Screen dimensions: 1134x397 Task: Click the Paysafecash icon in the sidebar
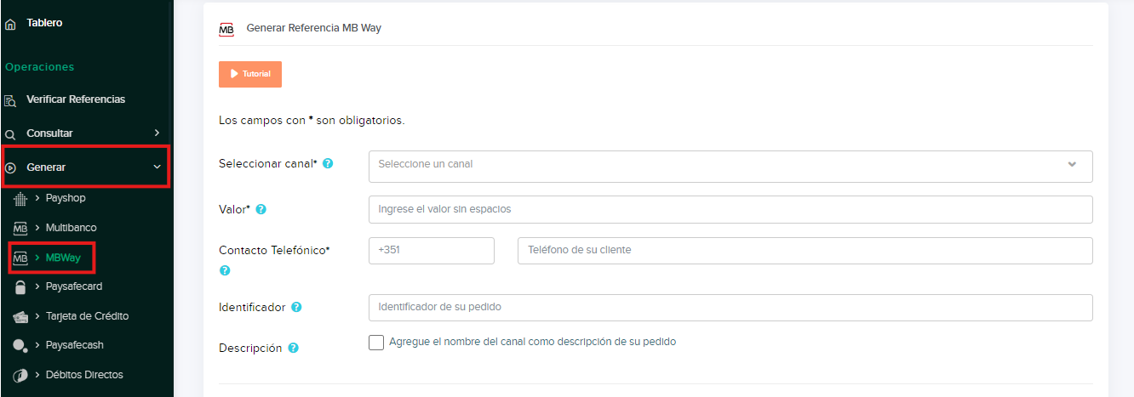[x=21, y=346]
